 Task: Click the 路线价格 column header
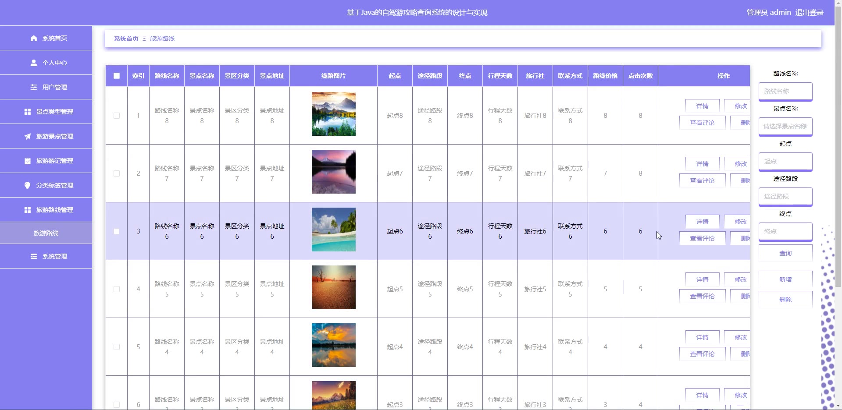[x=605, y=76]
